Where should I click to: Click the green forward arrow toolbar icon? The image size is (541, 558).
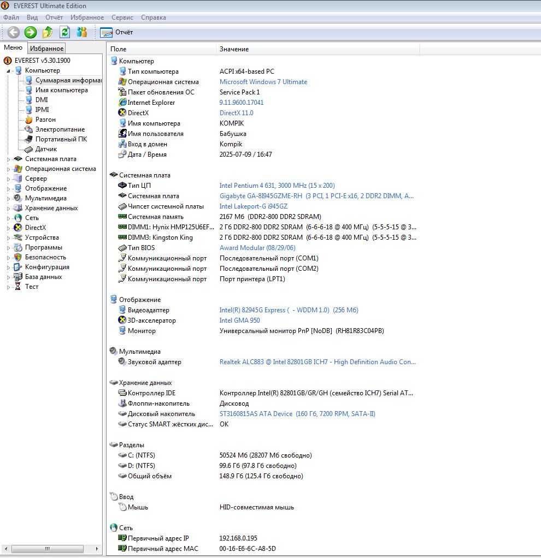[31, 32]
